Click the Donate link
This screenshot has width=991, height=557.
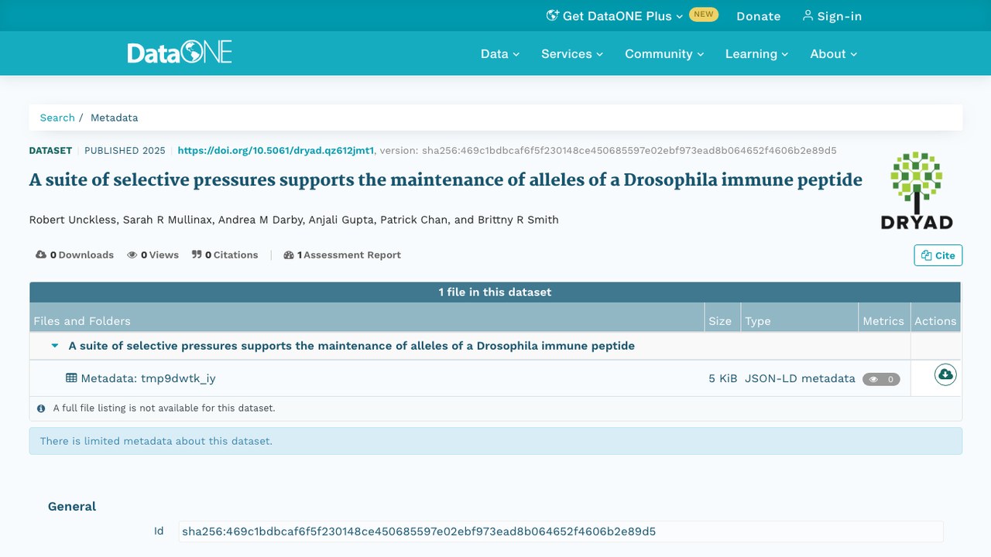pos(759,15)
